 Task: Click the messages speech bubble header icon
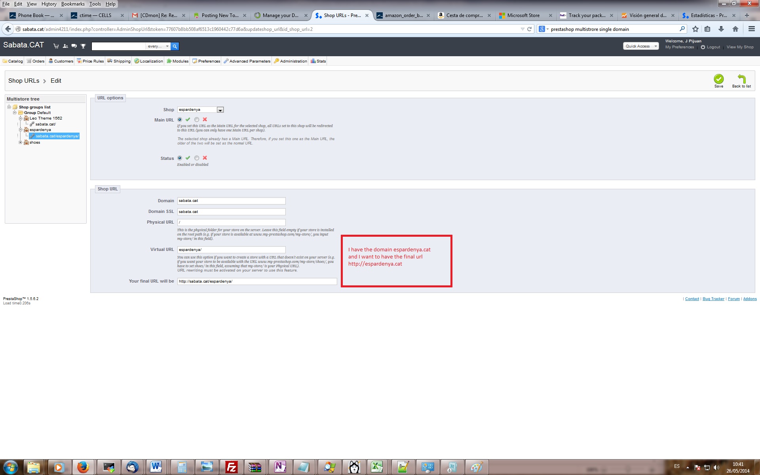click(x=74, y=46)
